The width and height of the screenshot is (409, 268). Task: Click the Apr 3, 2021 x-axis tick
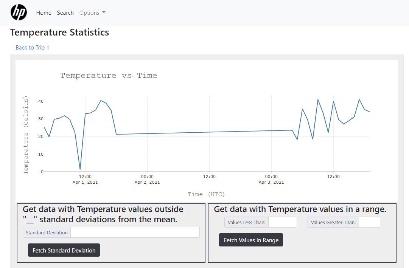pos(271,180)
